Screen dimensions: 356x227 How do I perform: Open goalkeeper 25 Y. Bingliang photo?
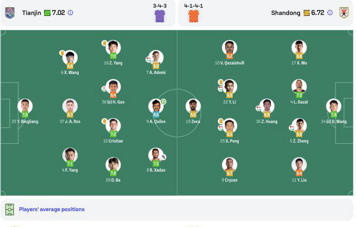click(x=25, y=106)
